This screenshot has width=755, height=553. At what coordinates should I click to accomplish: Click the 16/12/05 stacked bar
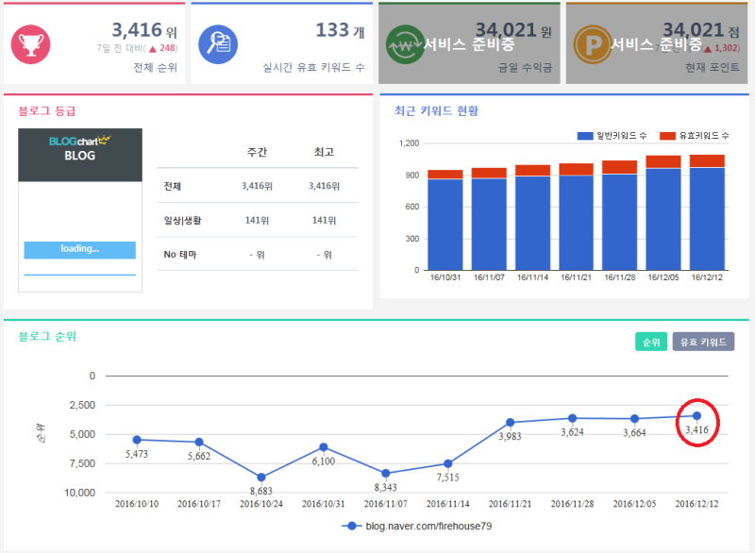point(663,212)
